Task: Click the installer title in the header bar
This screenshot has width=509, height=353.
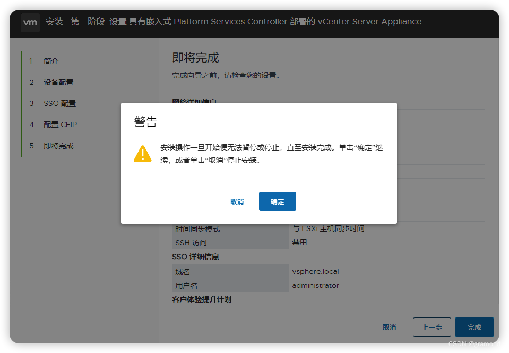Action: pyautogui.click(x=234, y=22)
